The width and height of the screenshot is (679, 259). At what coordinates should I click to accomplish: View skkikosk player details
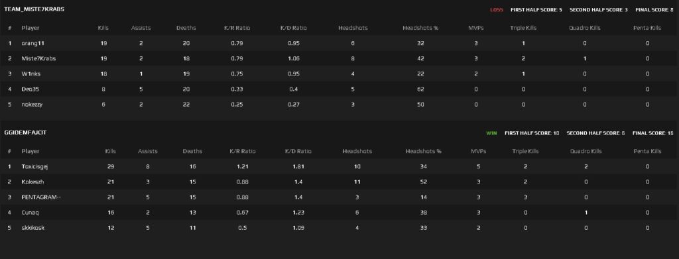33,228
